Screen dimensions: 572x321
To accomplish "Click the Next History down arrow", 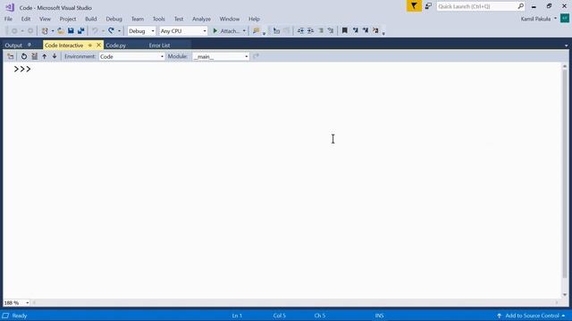I will [x=55, y=56].
